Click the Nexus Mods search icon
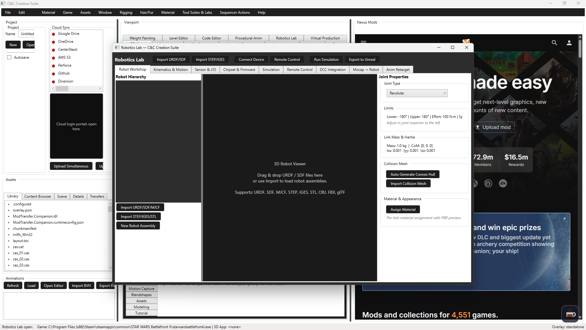Viewport: 586px width, 330px height. point(554,43)
